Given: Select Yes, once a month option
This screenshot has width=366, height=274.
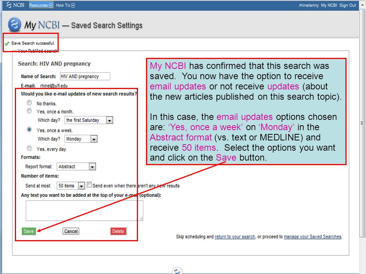Looking at the screenshot, I should 29,111.
